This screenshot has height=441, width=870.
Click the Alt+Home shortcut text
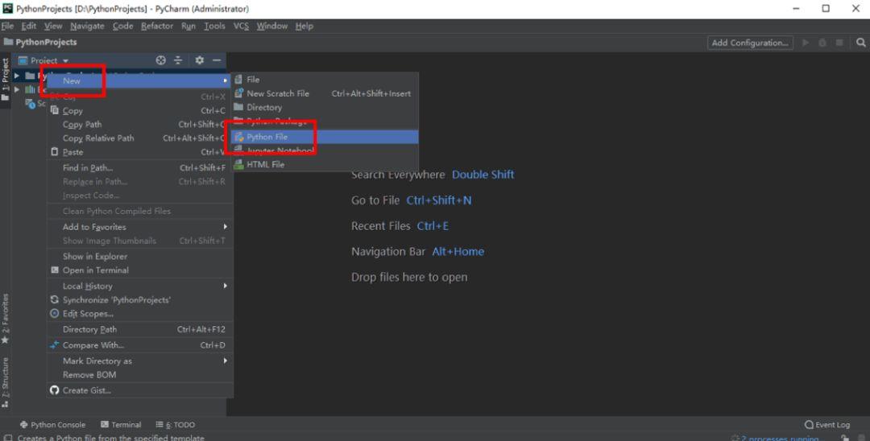click(458, 252)
